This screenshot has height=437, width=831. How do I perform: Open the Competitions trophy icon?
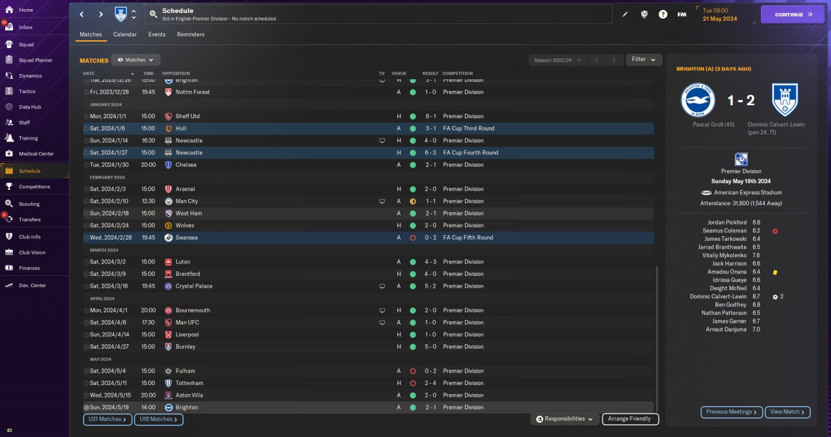click(9, 186)
